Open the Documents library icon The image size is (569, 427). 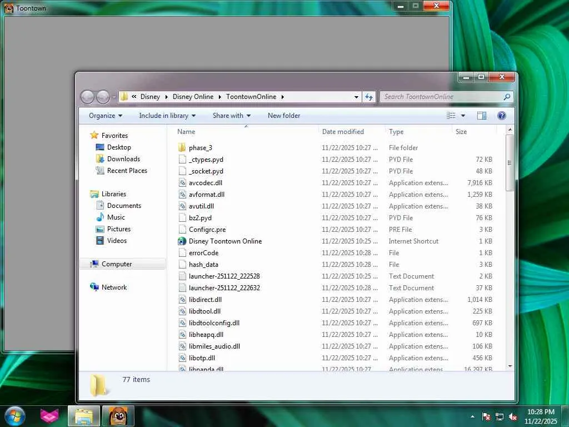100,206
